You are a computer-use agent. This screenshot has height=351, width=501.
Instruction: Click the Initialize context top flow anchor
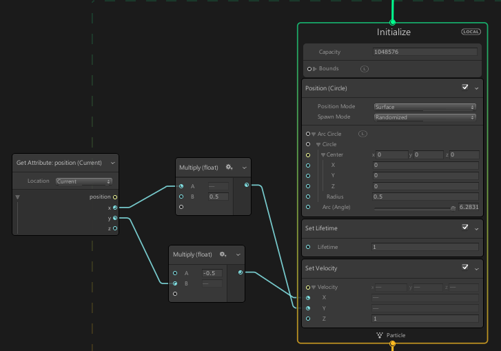[392, 22]
